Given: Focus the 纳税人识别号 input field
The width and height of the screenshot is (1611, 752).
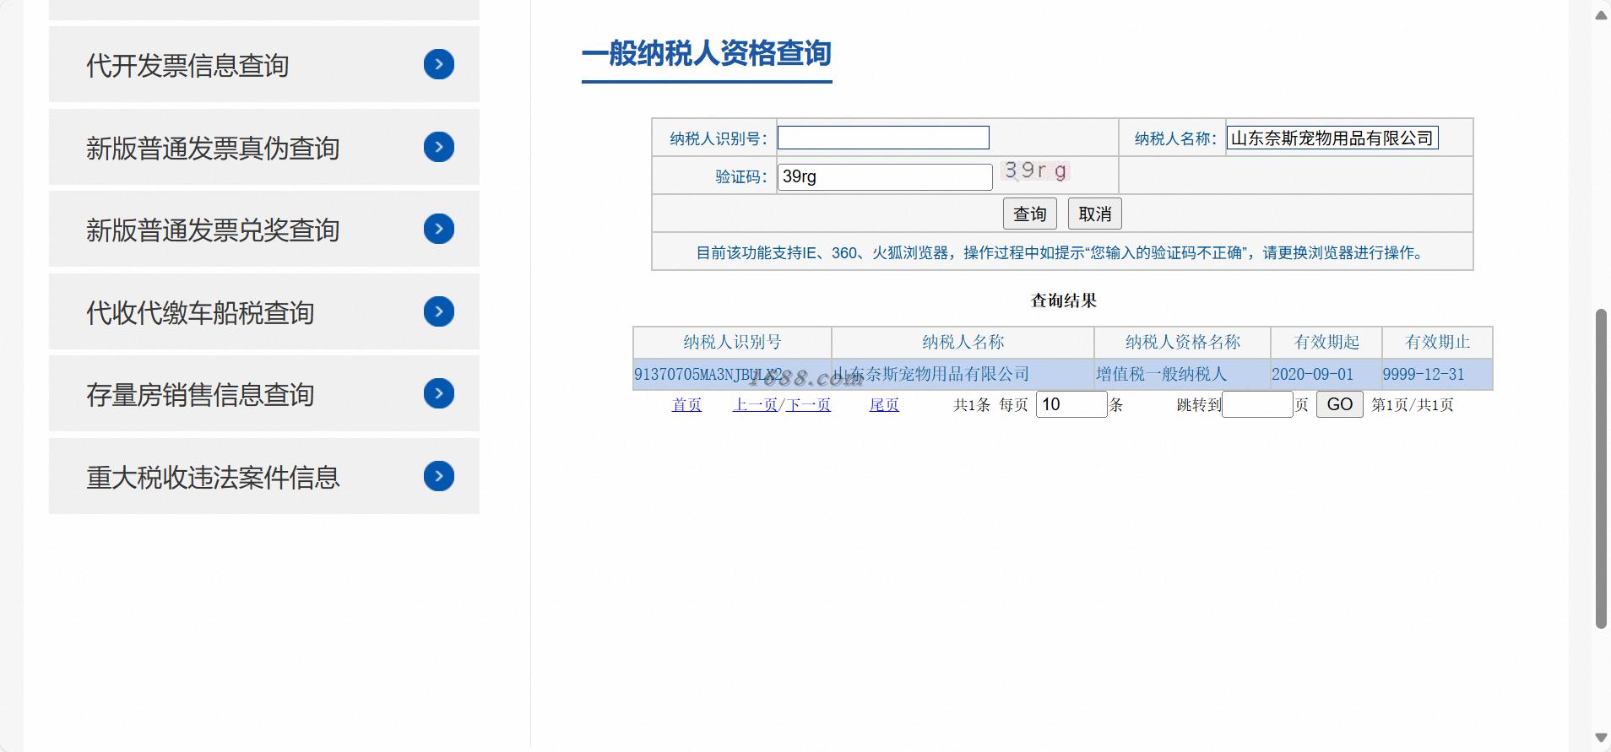Looking at the screenshot, I should [883, 138].
